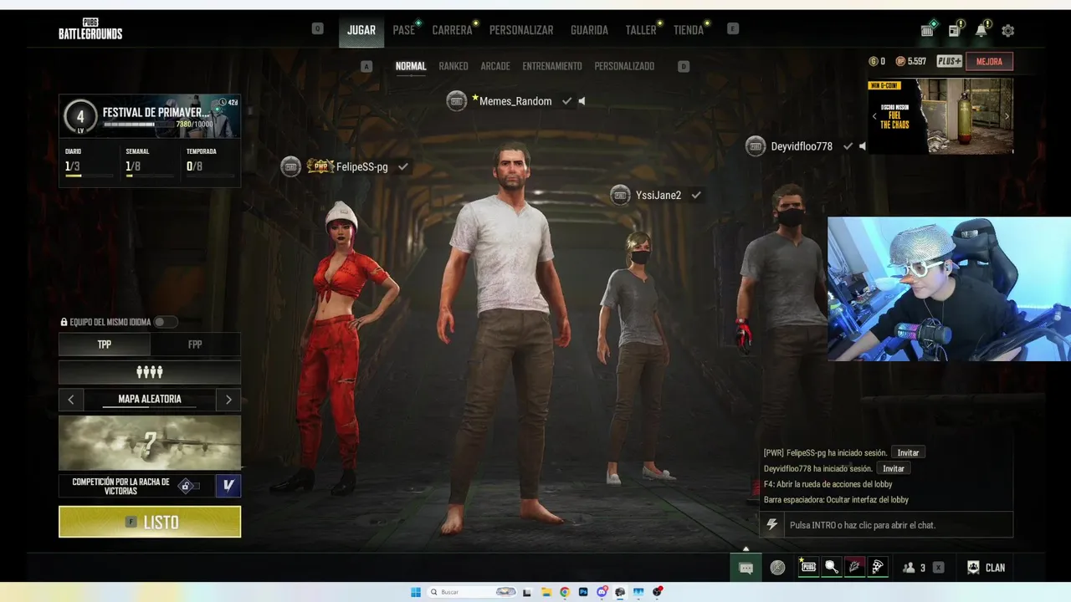Click the MEJORA upgrade button
The height and width of the screenshot is (602, 1071).
tap(989, 61)
